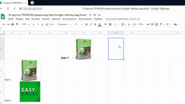Open the Вид menu
The image size is (185, 104).
click(27, 19)
